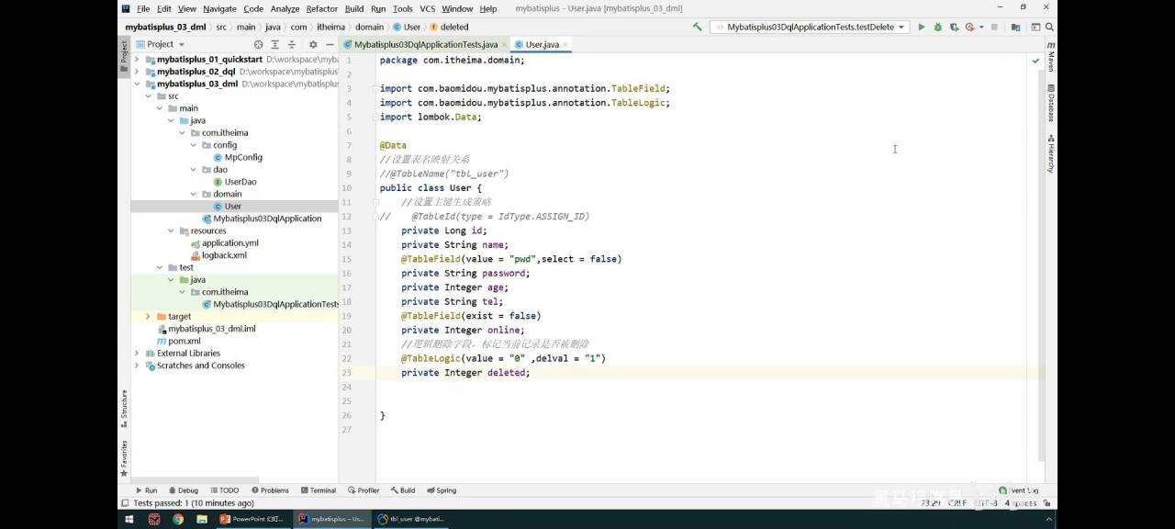Click 'domain' in the breadcrumb bar

tap(369, 27)
